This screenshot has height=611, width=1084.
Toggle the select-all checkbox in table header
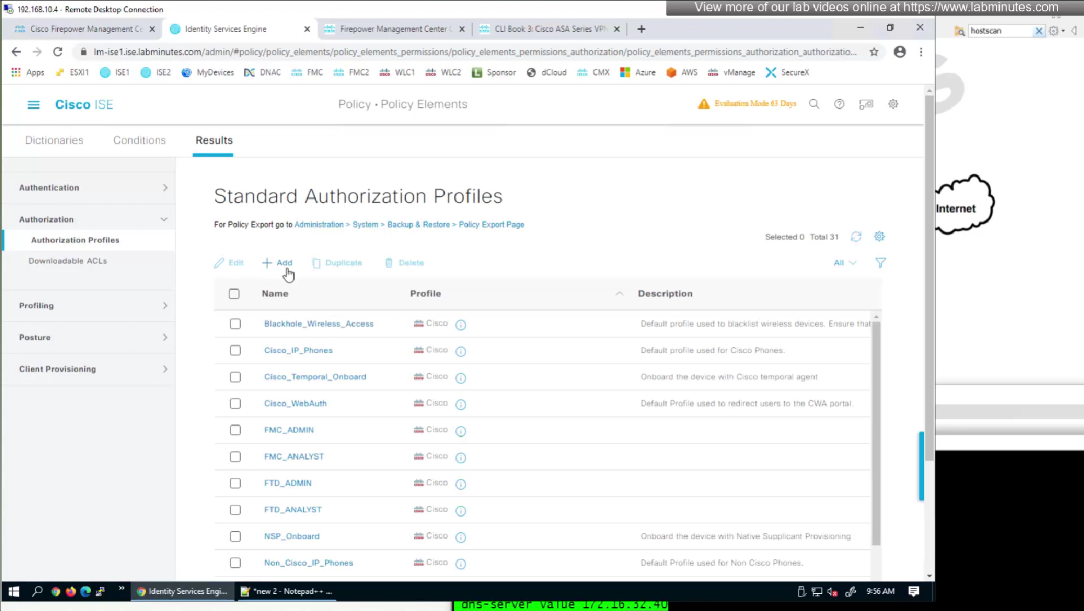click(234, 294)
